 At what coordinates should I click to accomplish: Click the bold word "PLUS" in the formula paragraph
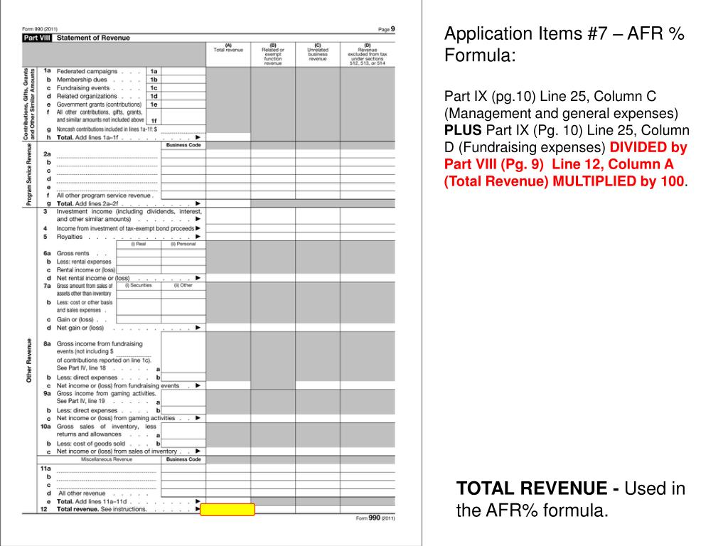click(463, 131)
